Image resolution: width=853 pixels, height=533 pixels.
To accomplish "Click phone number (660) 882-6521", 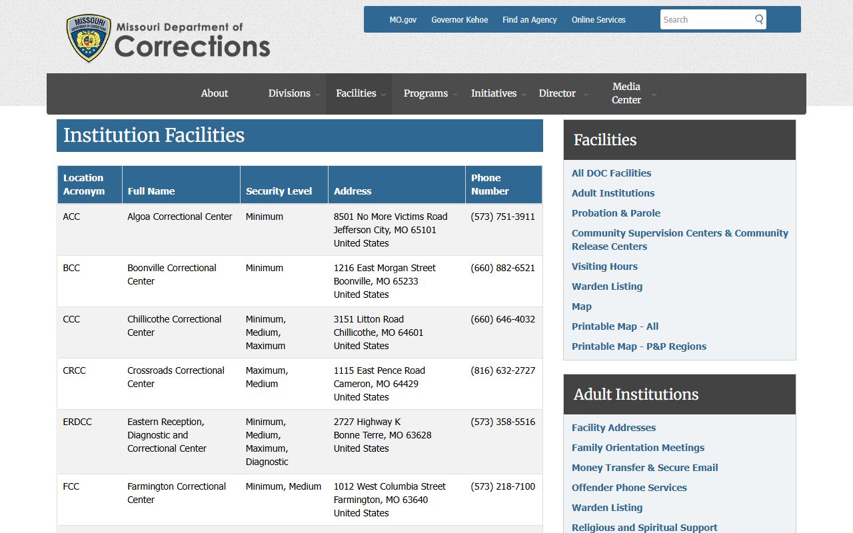I will point(503,268).
